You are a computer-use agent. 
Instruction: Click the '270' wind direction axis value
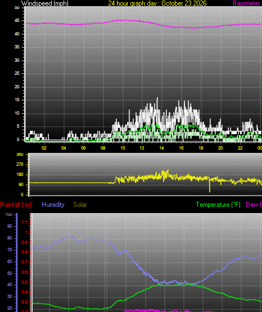tap(20, 164)
